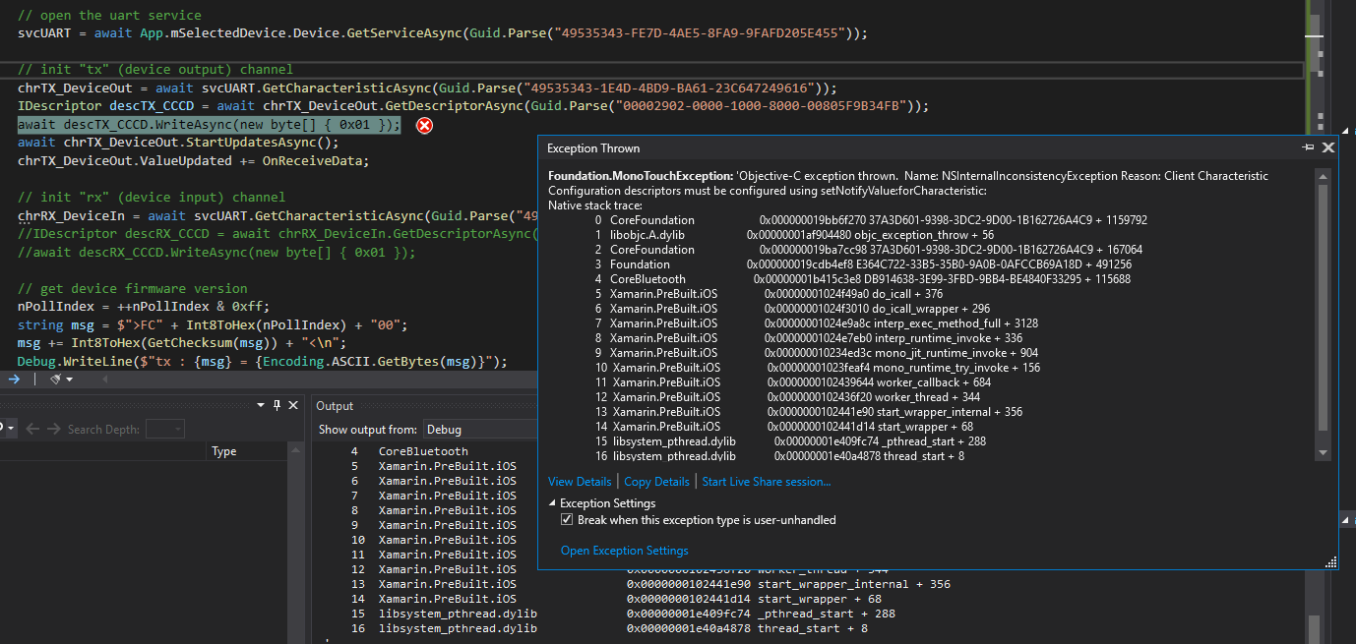Click the 'Exception Thrown' popup title
The image size is (1356, 644).
pyautogui.click(x=593, y=148)
